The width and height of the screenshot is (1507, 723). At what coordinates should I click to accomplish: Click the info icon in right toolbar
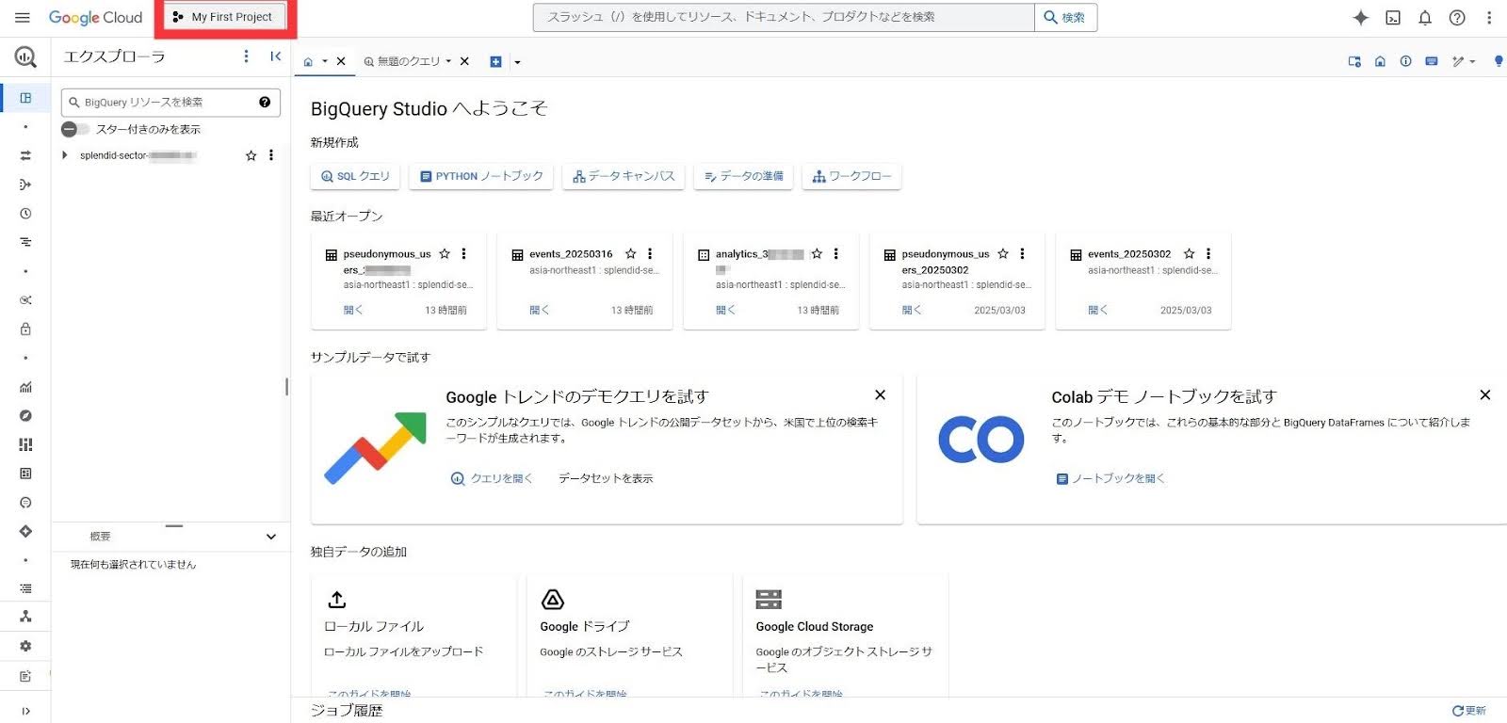tap(1405, 61)
